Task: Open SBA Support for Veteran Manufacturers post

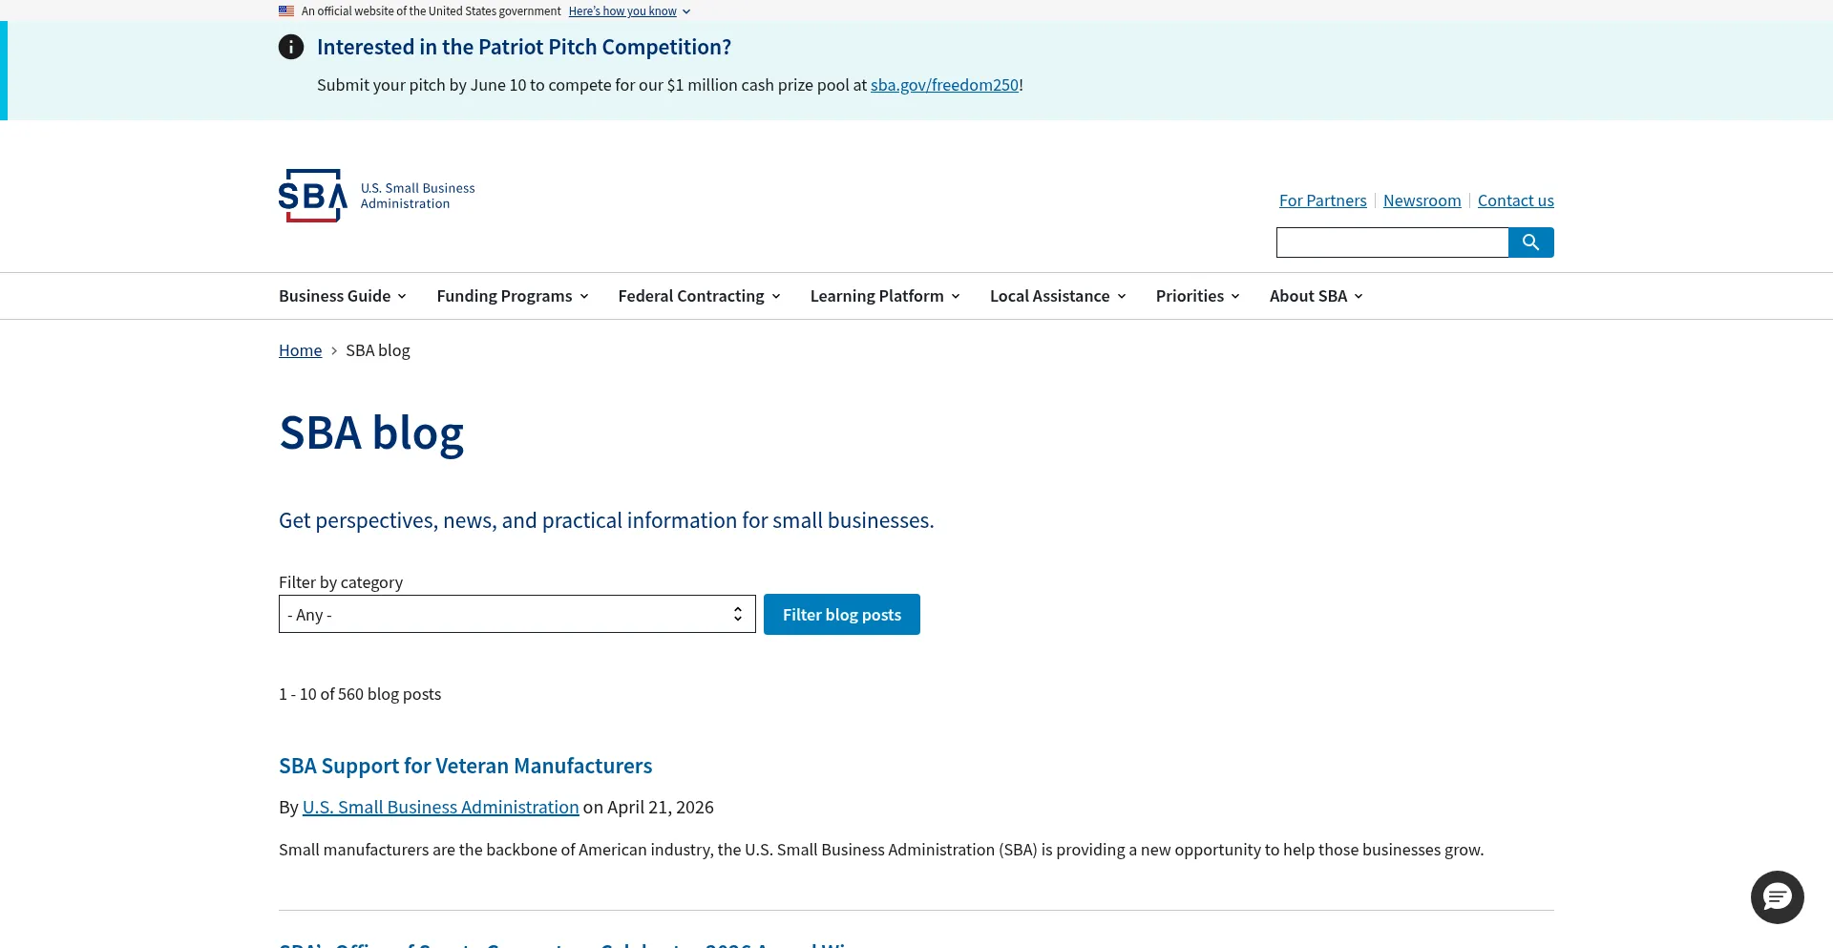Action: click(466, 766)
